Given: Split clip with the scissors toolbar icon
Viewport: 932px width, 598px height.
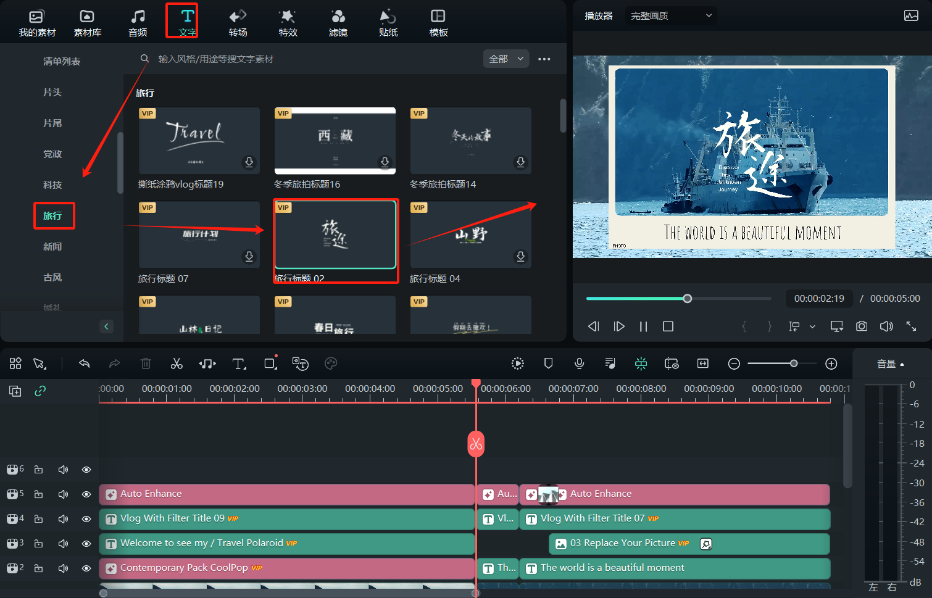Looking at the screenshot, I should (x=177, y=363).
